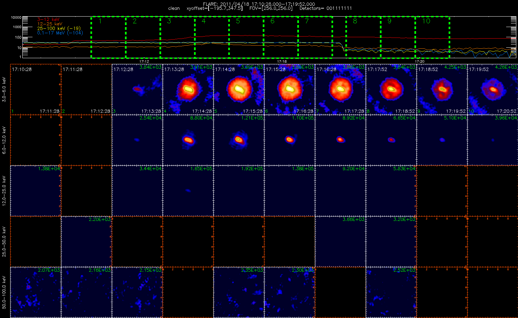Open the 25-50 keV image labeled 2.20E+03

pos(86,241)
